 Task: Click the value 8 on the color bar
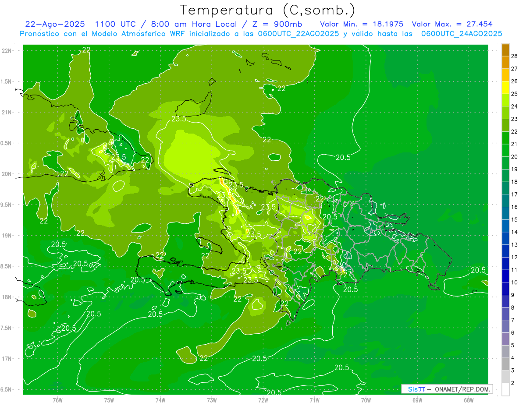513,307
